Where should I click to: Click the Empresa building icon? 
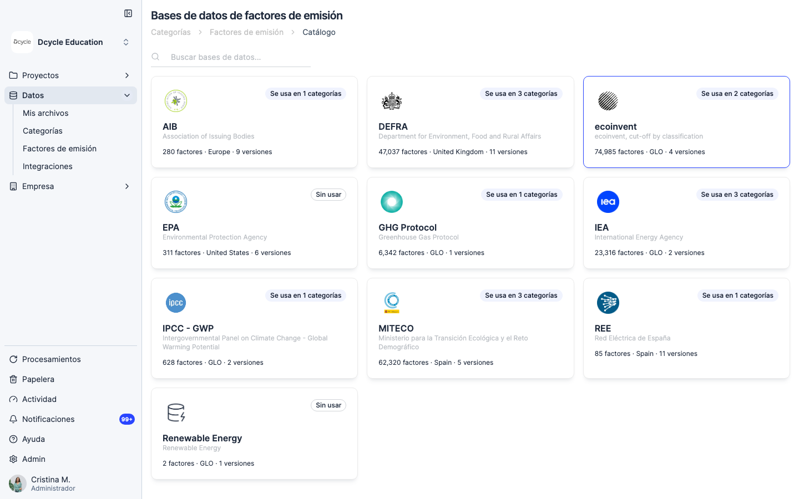pos(13,186)
